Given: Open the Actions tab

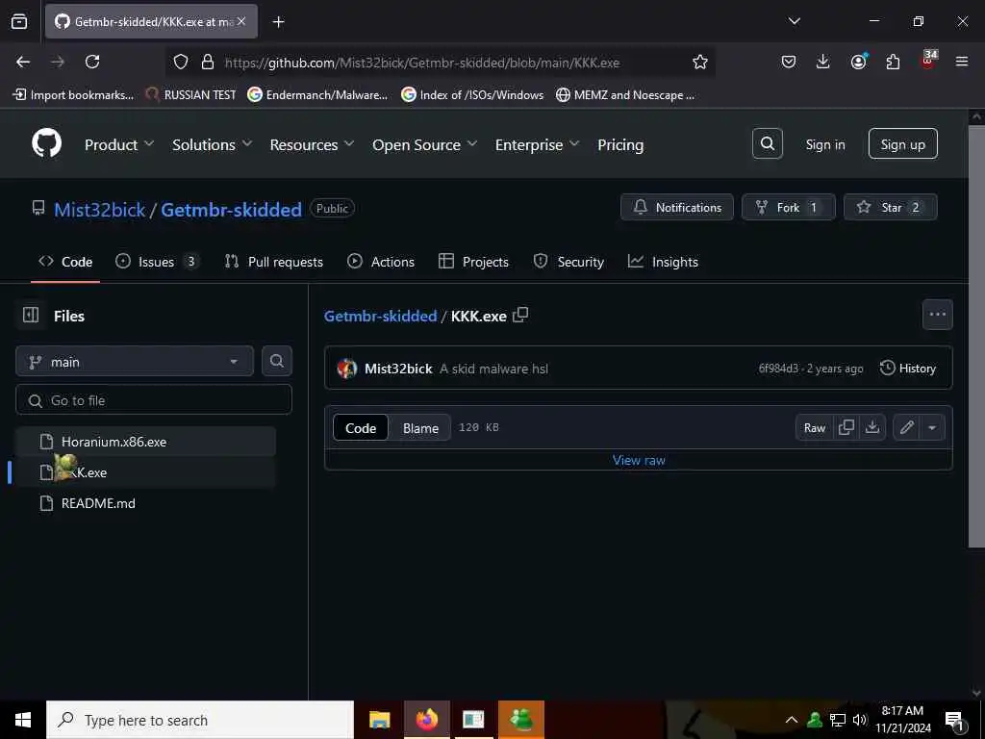Looking at the screenshot, I should (x=381, y=262).
